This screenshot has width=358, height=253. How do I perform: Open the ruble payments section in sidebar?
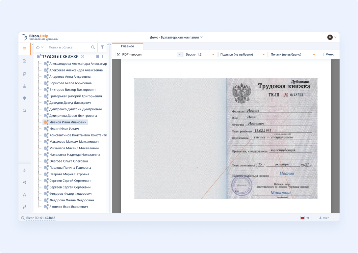click(x=24, y=74)
